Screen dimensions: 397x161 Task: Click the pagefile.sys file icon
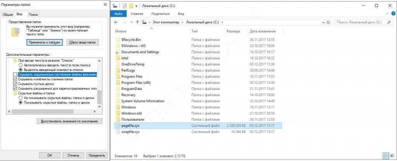click(x=118, y=126)
